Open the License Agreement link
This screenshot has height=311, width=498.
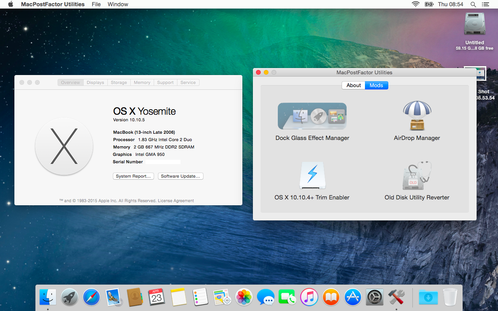(176, 201)
